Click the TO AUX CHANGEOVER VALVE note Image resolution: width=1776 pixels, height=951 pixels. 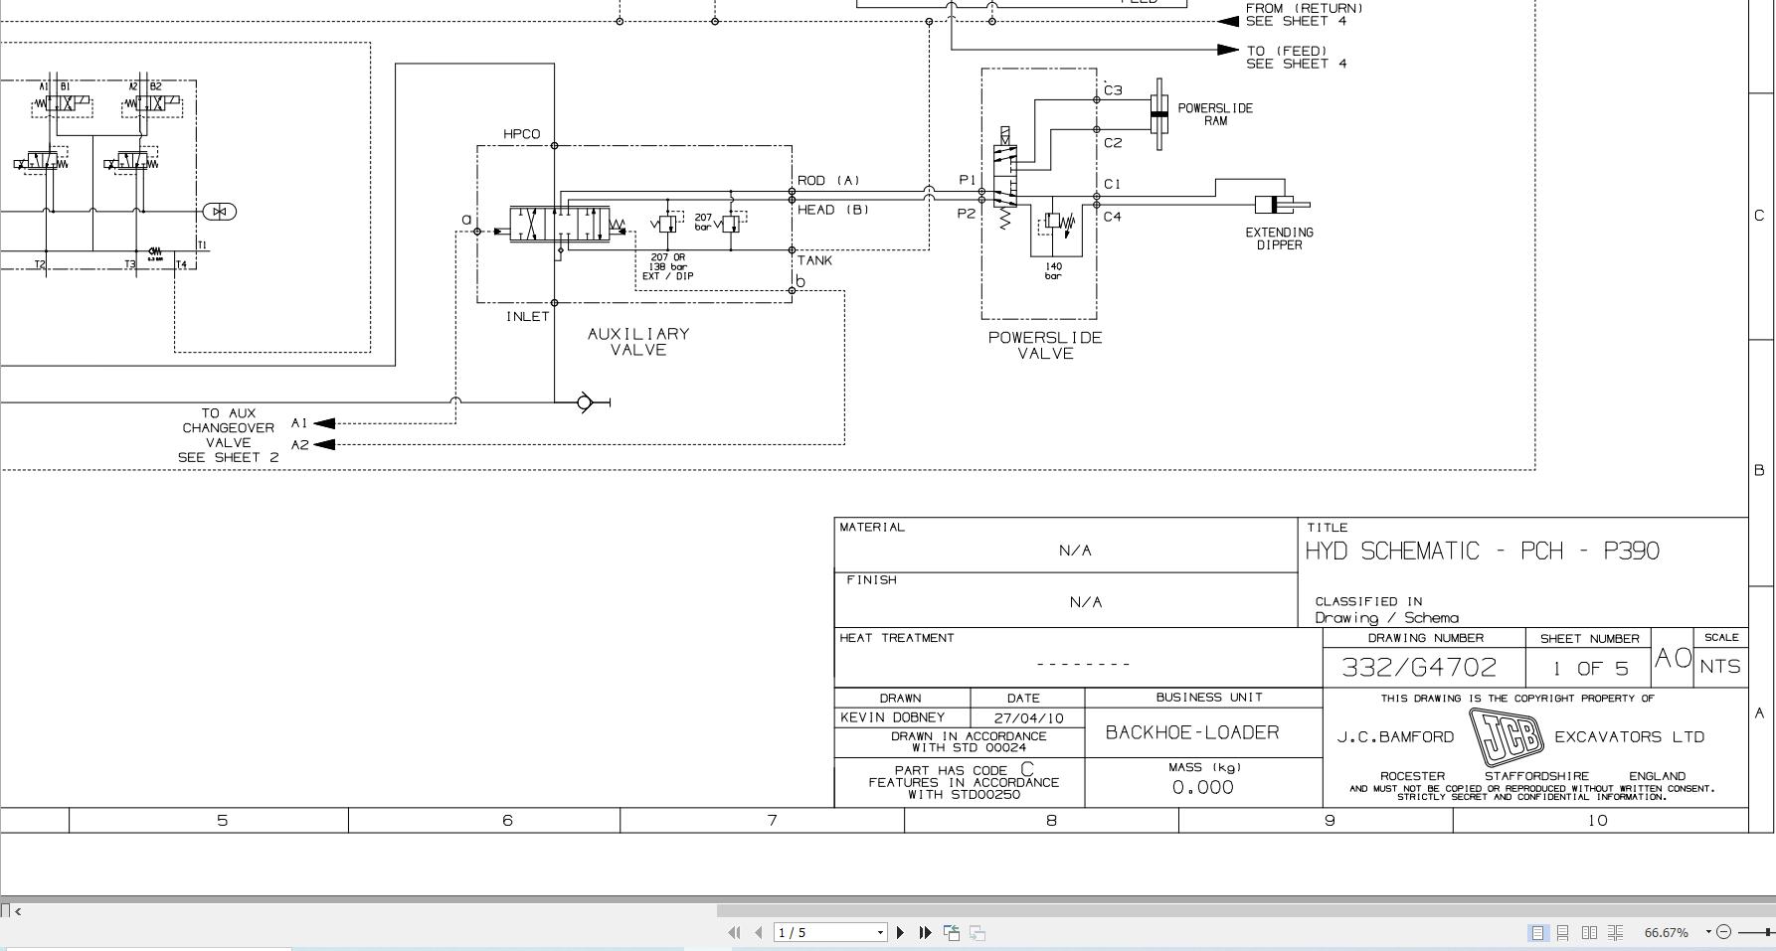(x=228, y=435)
